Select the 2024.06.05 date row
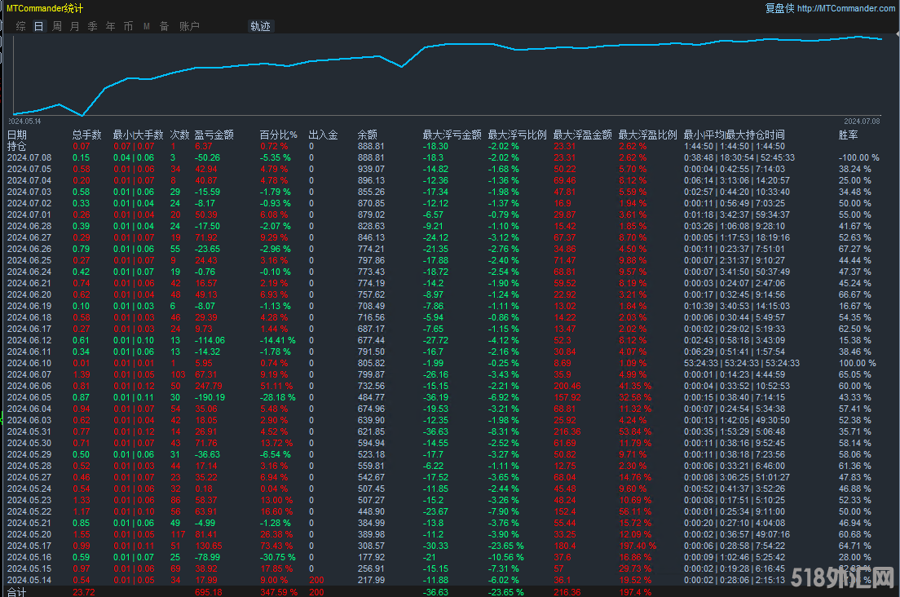This screenshot has width=900, height=597. click(29, 396)
